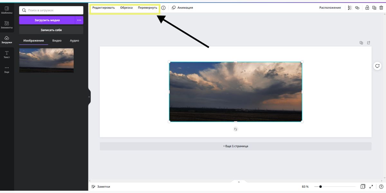Select the Текст tool in the sidebar
This screenshot has width=386, height=193.
click(x=7, y=54)
